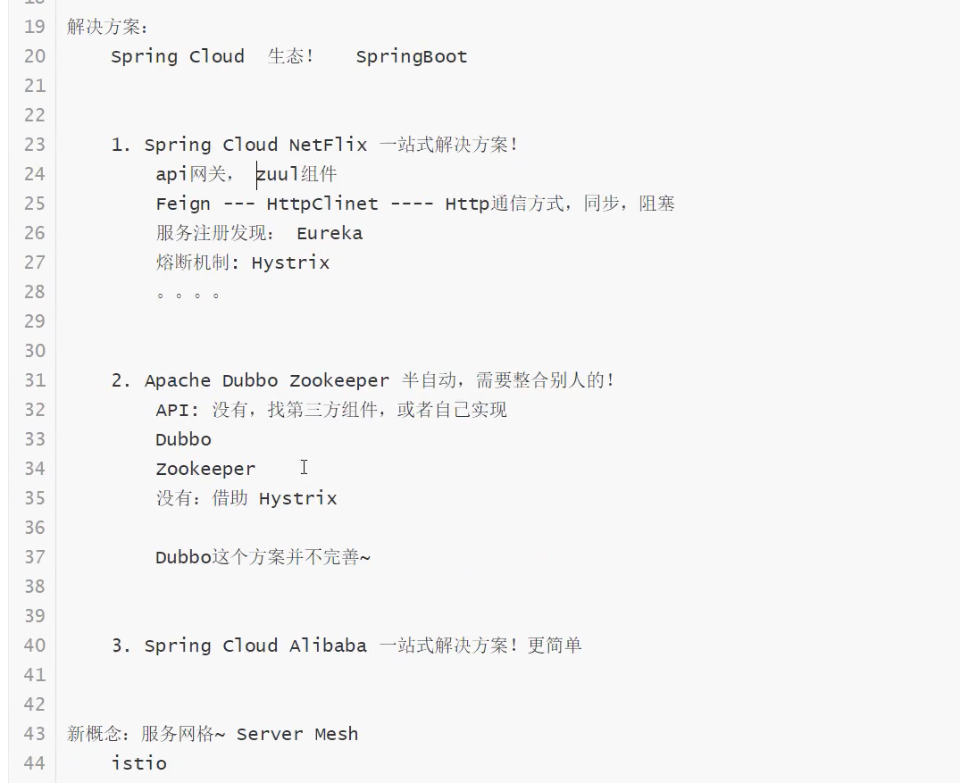960x783 pixels.
Task: Click line number 31 in the gutter
Action: 34,380
